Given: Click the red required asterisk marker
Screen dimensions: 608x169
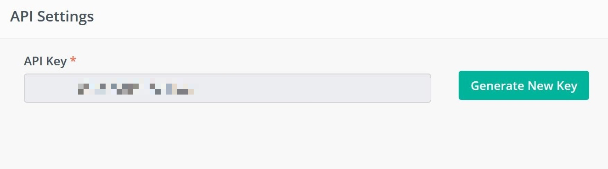Looking at the screenshot, I should [x=73, y=60].
